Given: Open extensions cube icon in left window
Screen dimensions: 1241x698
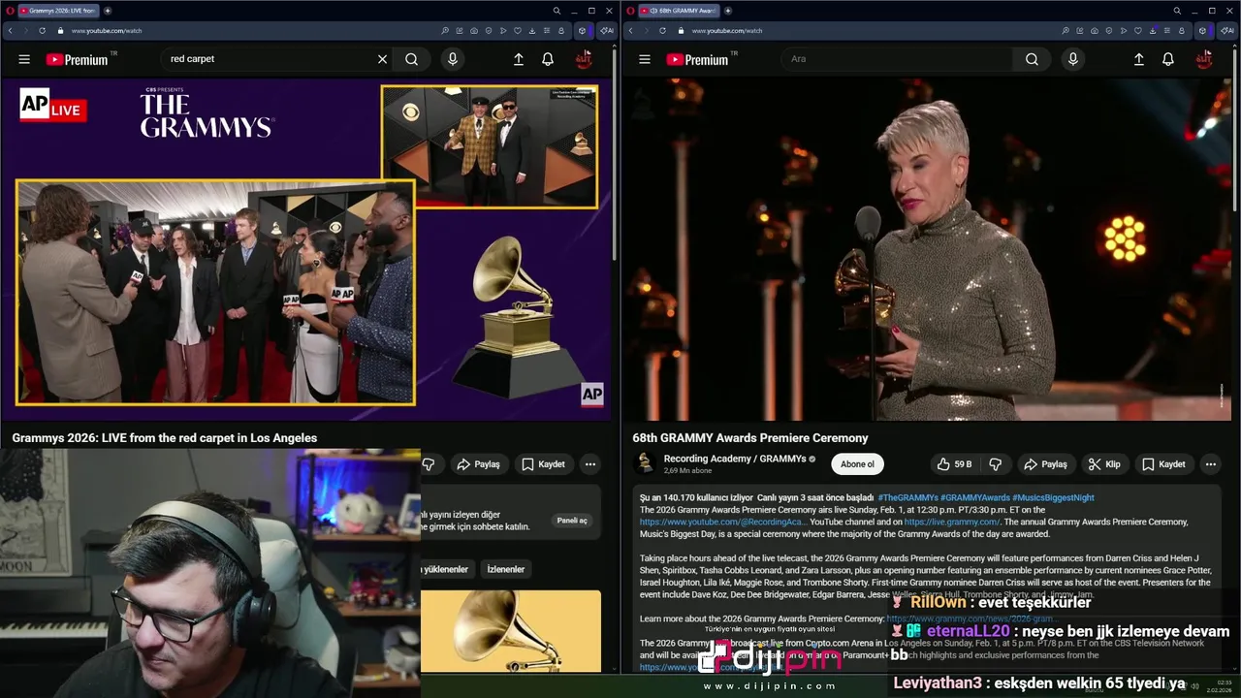Looking at the screenshot, I should (582, 30).
